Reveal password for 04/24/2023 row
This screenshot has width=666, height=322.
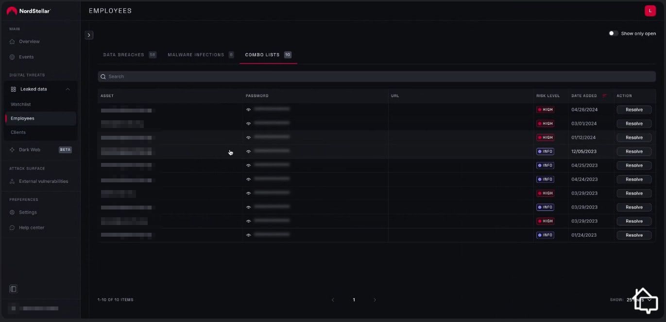coord(248,179)
